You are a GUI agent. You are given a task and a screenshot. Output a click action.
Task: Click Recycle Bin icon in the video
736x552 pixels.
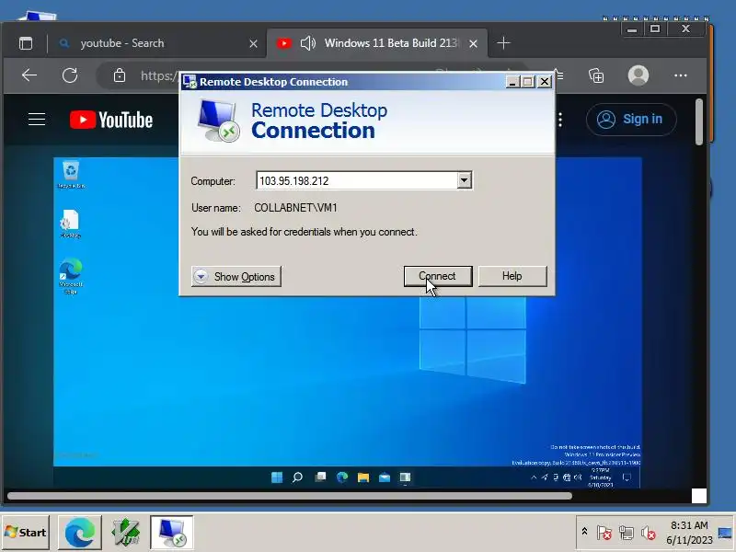coord(71,174)
